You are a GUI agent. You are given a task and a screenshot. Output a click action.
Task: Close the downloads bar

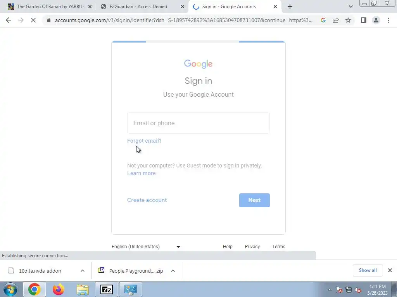[390, 270]
